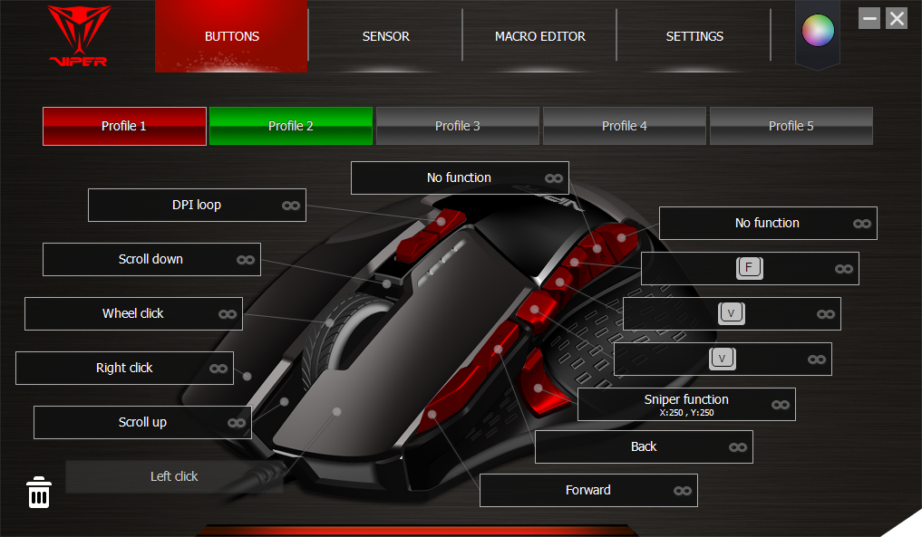
Task: Switch to the BUTTONS tab
Action: [x=232, y=36]
